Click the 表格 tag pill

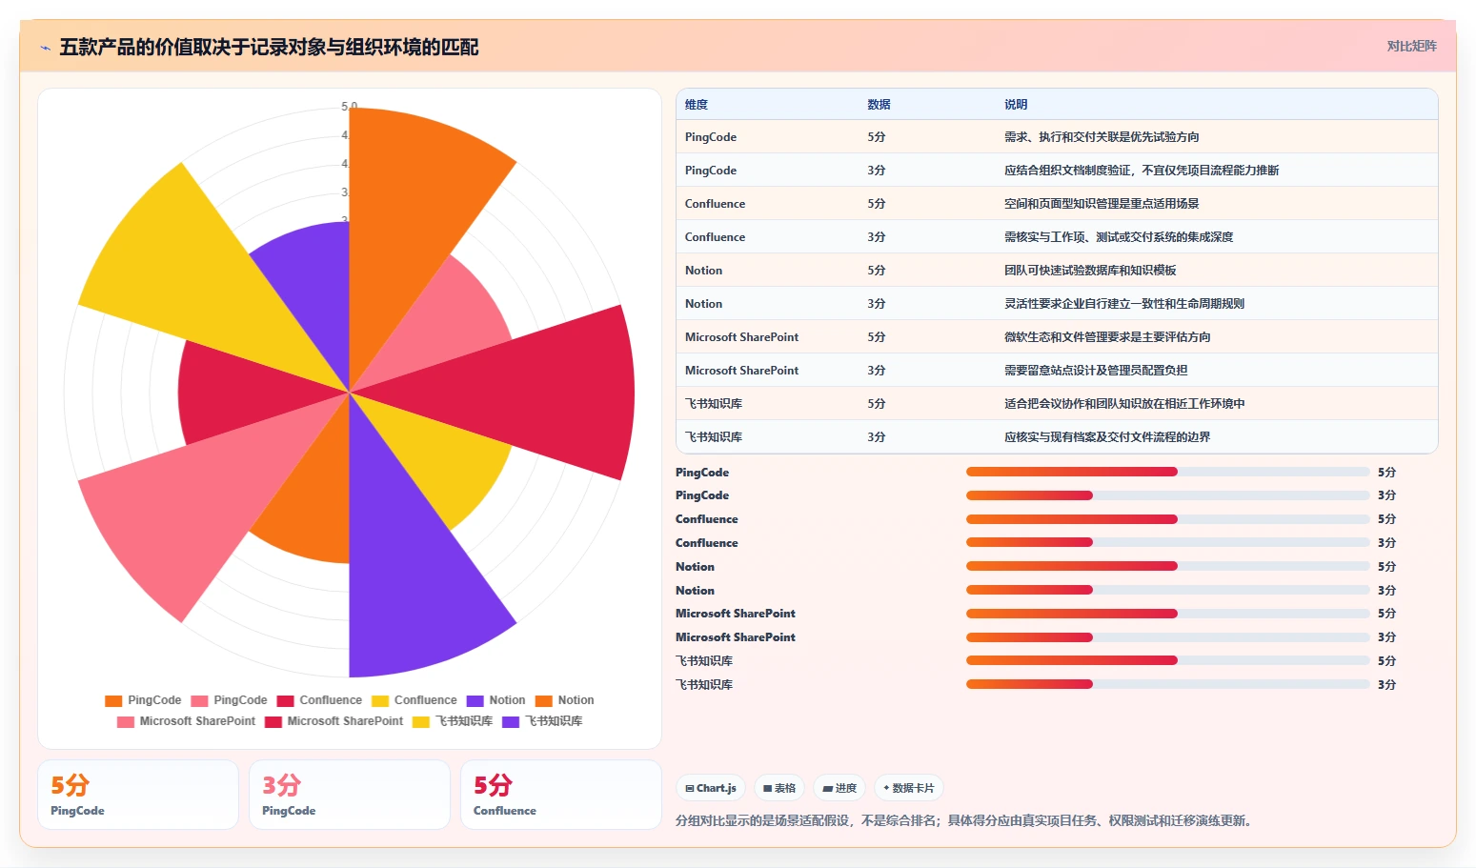(x=779, y=788)
